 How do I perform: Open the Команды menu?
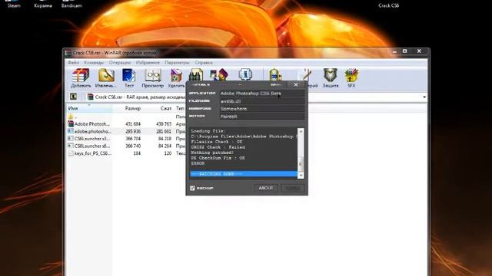[94, 63]
